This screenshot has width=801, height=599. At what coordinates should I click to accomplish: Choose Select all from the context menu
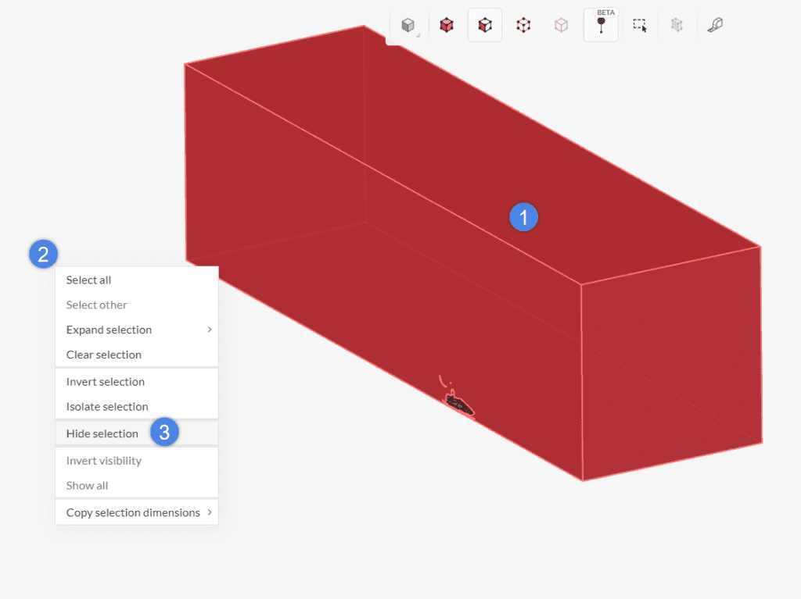pyautogui.click(x=88, y=280)
